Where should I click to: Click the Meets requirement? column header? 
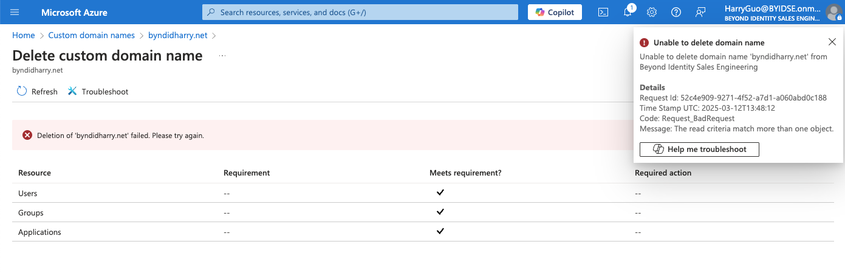(465, 173)
